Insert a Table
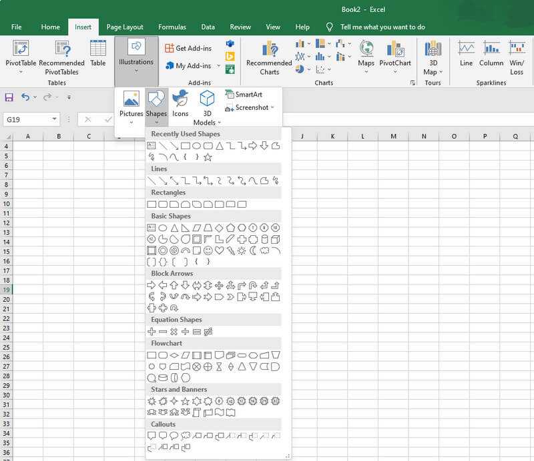Viewport: 534px width, 461px height. click(x=98, y=53)
